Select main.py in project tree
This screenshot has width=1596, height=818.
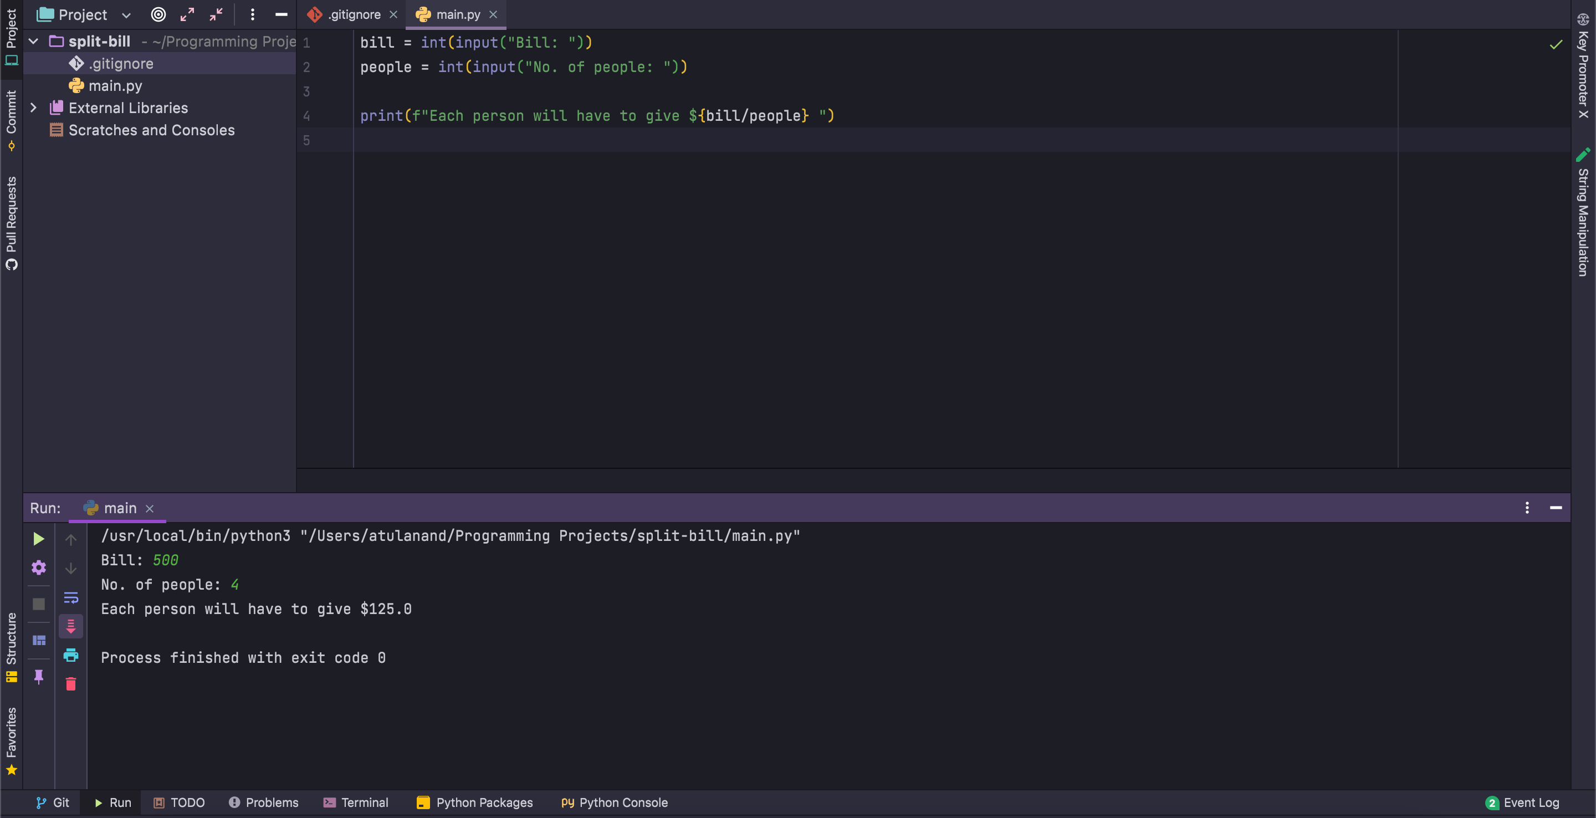pyautogui.click(x=115, y=85)
